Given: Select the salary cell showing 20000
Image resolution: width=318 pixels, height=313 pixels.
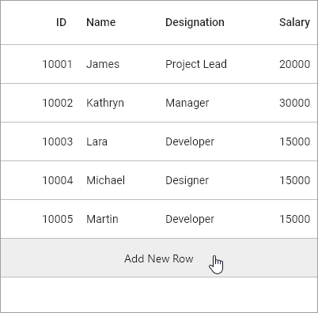Looking at the screenshot, I should tap(294, 64).
